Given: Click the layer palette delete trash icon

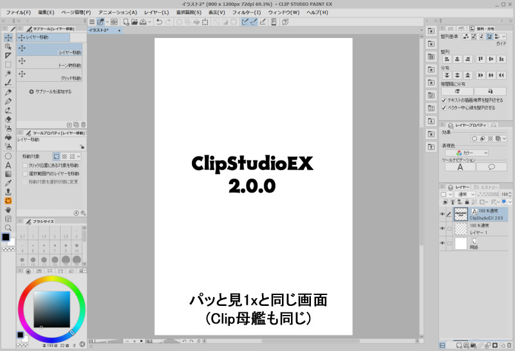Looking at the screenshot, I should click(509, 345).
